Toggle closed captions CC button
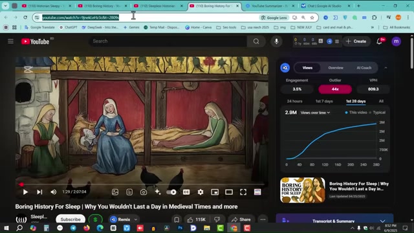Image resolution: width=414 pixels, height=233 pixels. pos(186,192)
